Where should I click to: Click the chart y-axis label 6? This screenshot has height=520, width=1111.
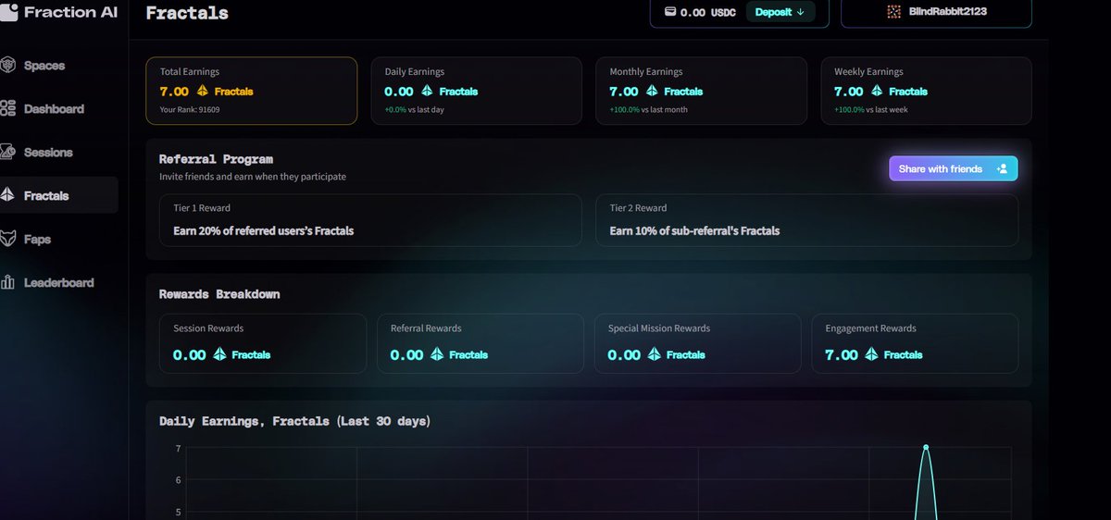point(178,480)
